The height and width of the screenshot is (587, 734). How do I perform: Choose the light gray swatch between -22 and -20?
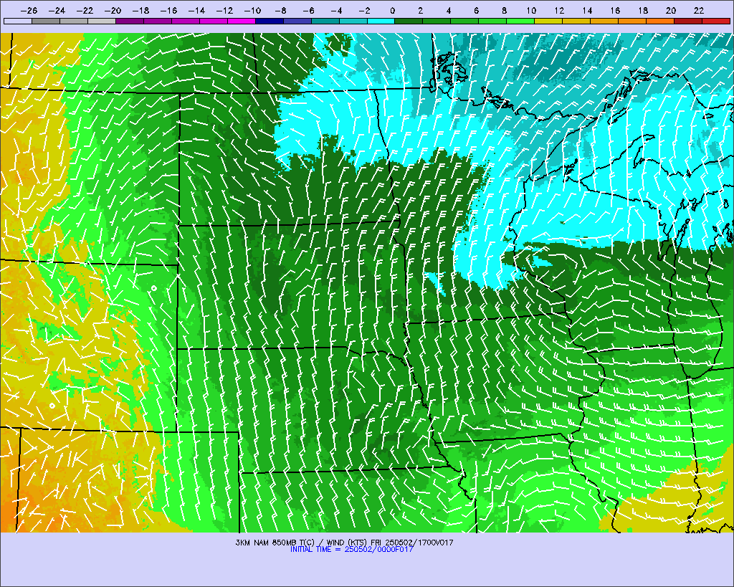102,21
